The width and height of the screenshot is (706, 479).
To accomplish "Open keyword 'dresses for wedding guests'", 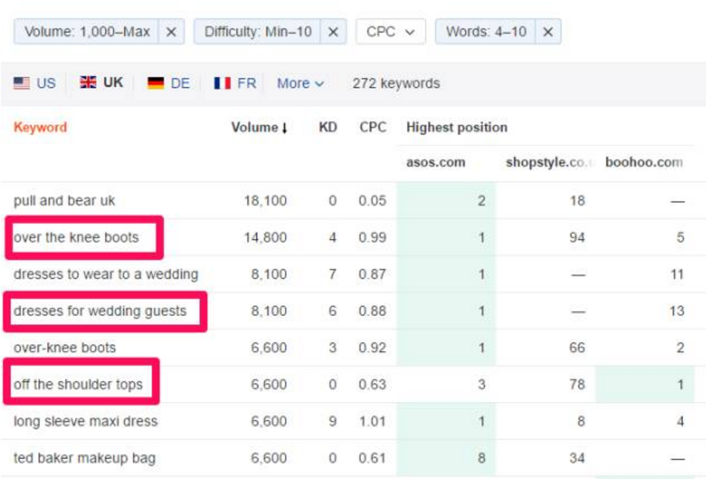I will point(100,311).
